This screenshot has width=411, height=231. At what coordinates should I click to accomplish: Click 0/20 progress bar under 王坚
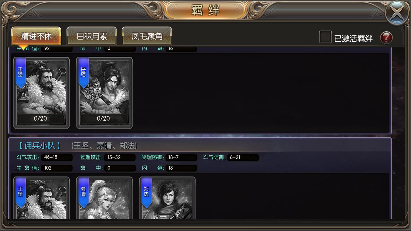[41, 118]
